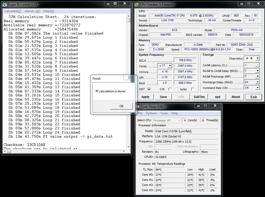Viewport: 265px width, 197px height.
Task: Expand the CAS# Latency (CL) dropdown
Action: [x=257, y=65]
